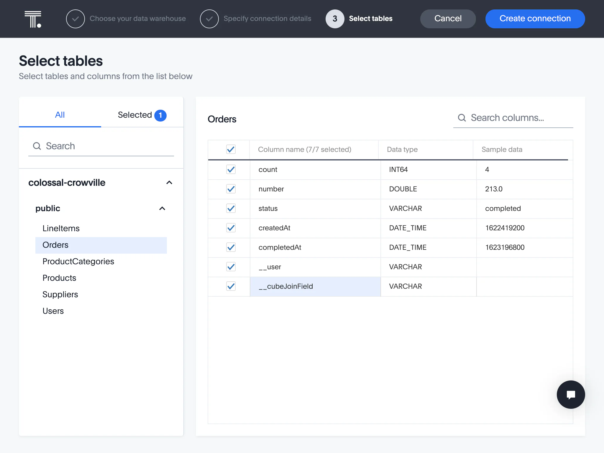Switch to the All tab

pos(60,115)
